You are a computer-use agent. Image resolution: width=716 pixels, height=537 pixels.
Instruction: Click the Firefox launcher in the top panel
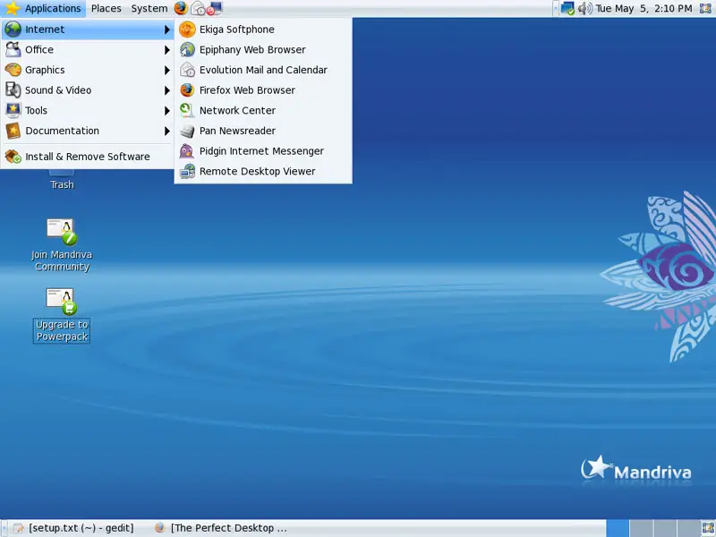click(181, 8)
